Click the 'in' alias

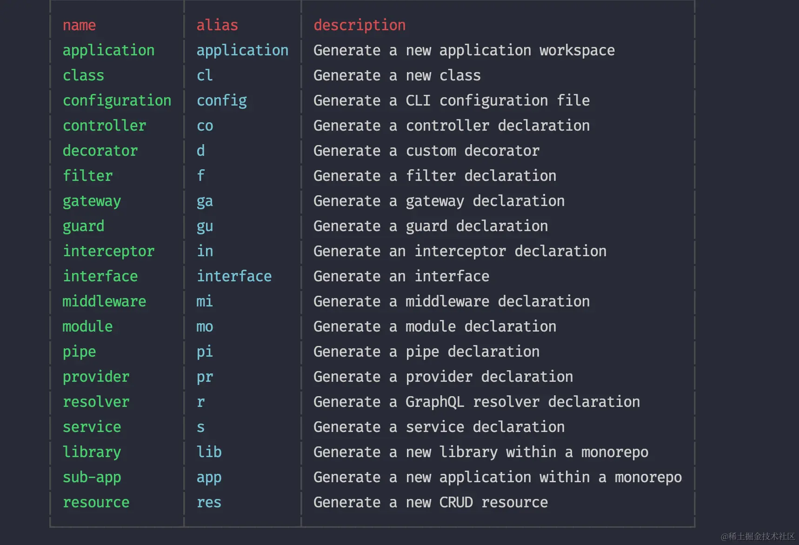[x=205, y=251]
